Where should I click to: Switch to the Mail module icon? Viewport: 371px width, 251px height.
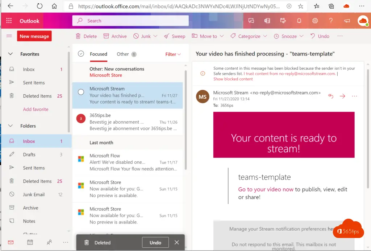(11, 242)
